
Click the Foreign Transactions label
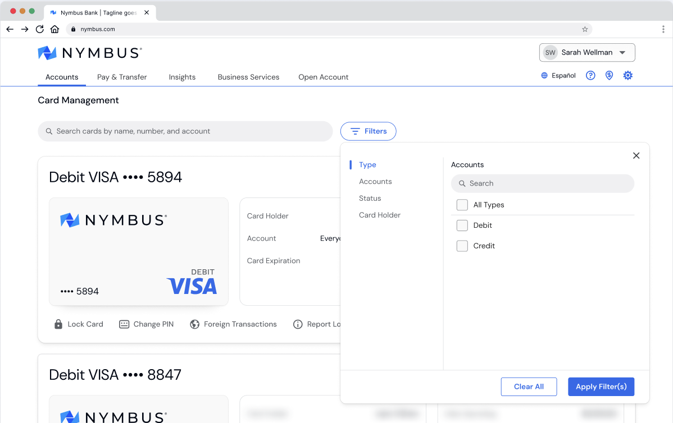[x=240, y=324]
